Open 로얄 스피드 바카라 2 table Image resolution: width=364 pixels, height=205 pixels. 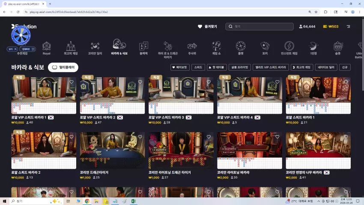click(44, 151)
